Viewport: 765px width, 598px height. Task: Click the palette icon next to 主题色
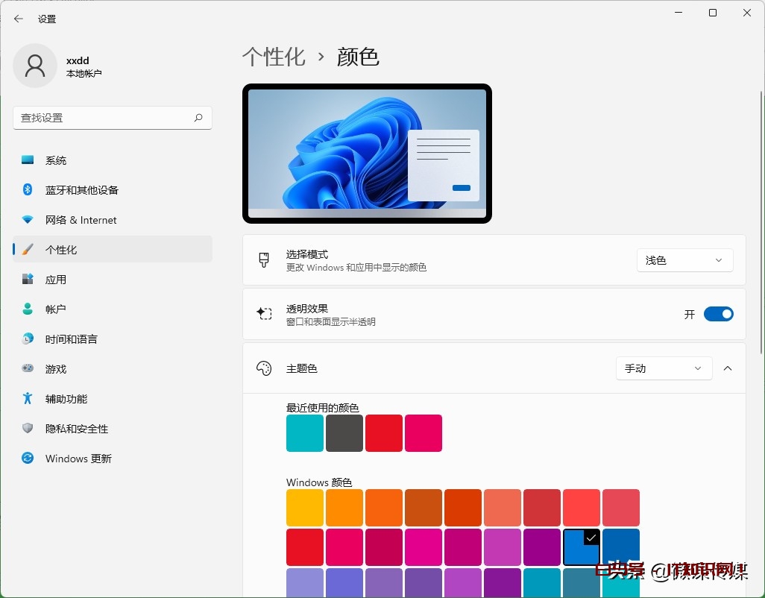click(x=264, y=368)
